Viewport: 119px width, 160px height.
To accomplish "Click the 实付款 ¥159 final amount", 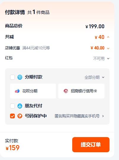I will [12, 145].
